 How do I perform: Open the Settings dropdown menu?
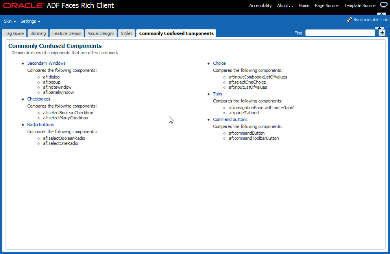pos(30,21)
